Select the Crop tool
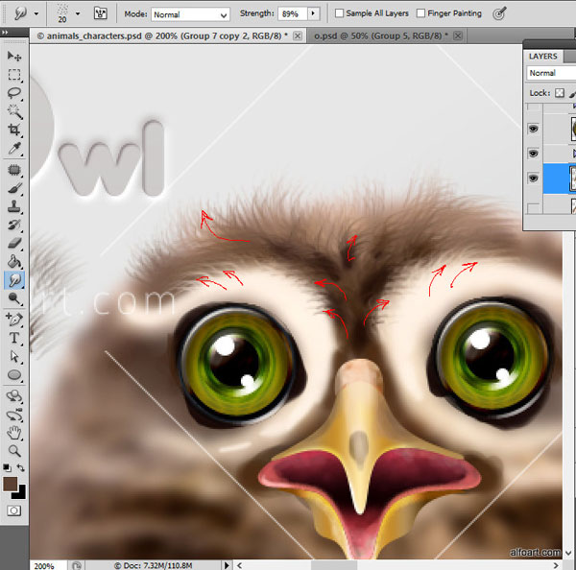Image resolution: width=576 pixels, height=570 pixels. click(x=14, y=130)
